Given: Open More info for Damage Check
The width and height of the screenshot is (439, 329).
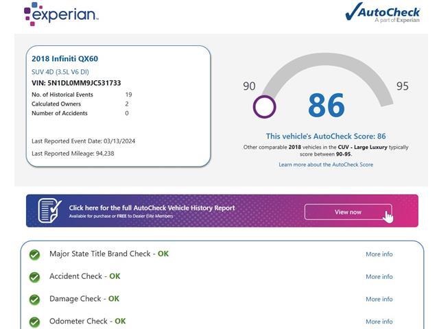Looking at the screenshot, I should point(379,299).
